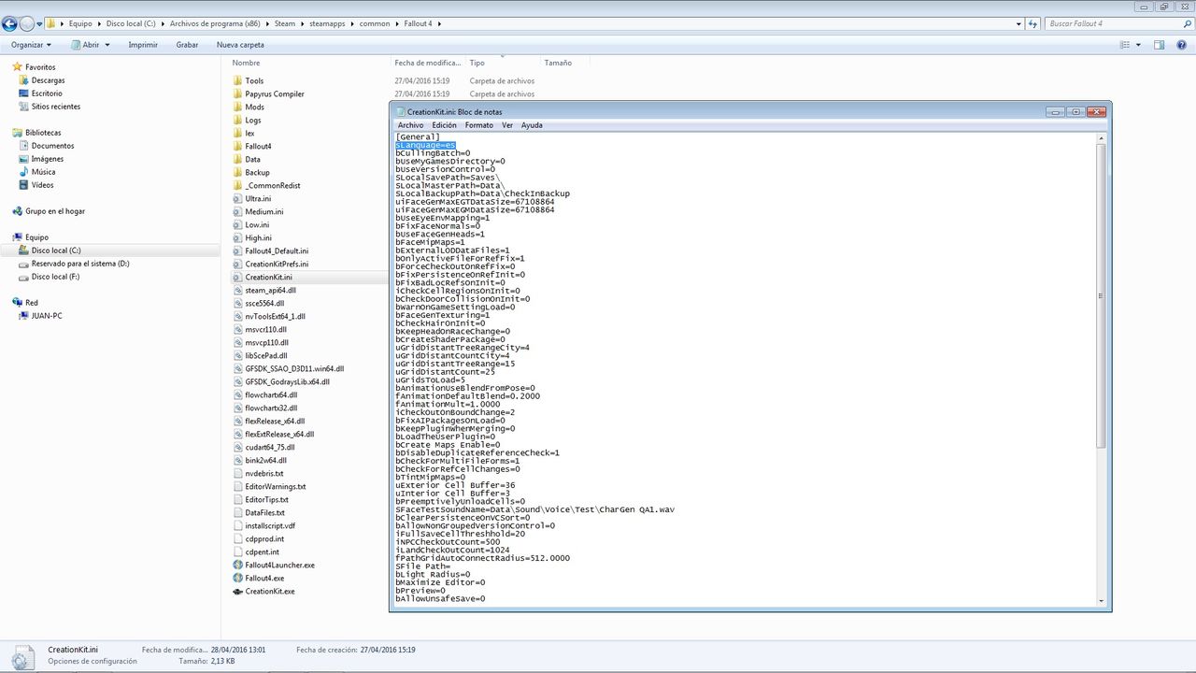Open the Imágenes library
Image resolution: width=1196 pixels, height=673 pixels.
[x=47, y=159]
